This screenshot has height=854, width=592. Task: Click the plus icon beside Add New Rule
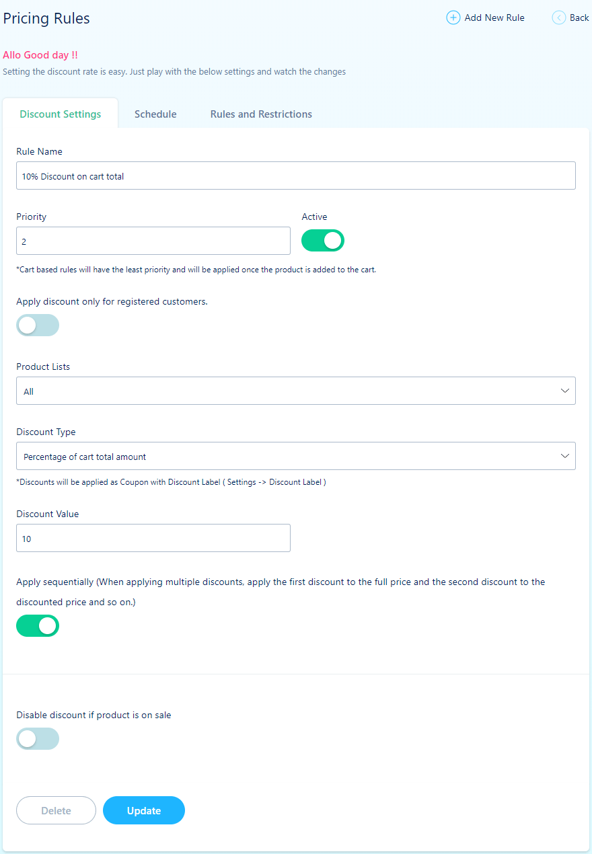(x=453, y=18)
